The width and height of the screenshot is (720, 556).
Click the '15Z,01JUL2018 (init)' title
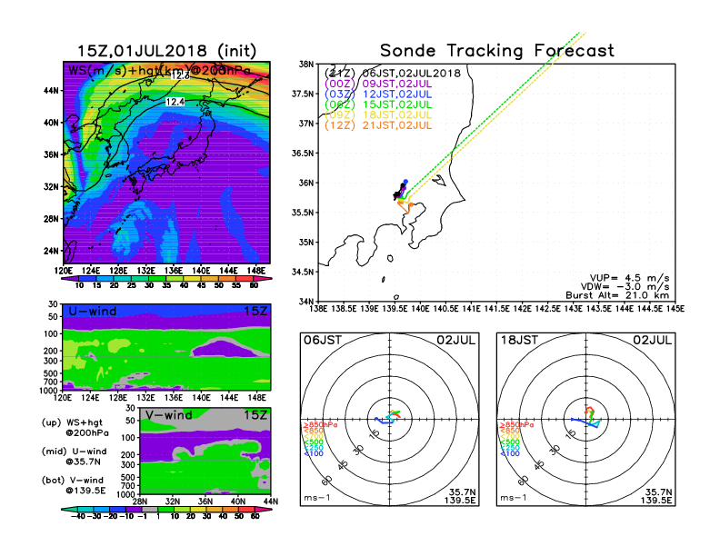(166, 51)
